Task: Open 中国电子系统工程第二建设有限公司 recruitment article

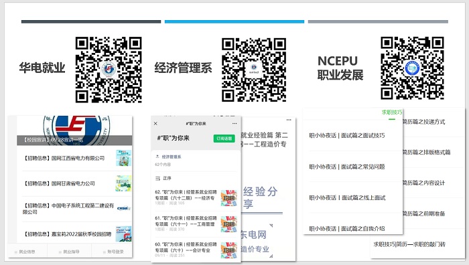Action: coord(68,209)
